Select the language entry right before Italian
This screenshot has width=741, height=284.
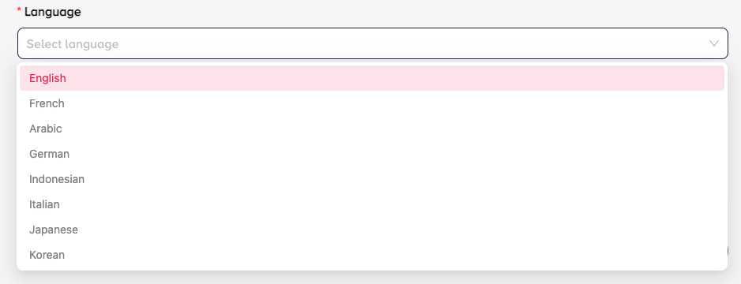372,179
